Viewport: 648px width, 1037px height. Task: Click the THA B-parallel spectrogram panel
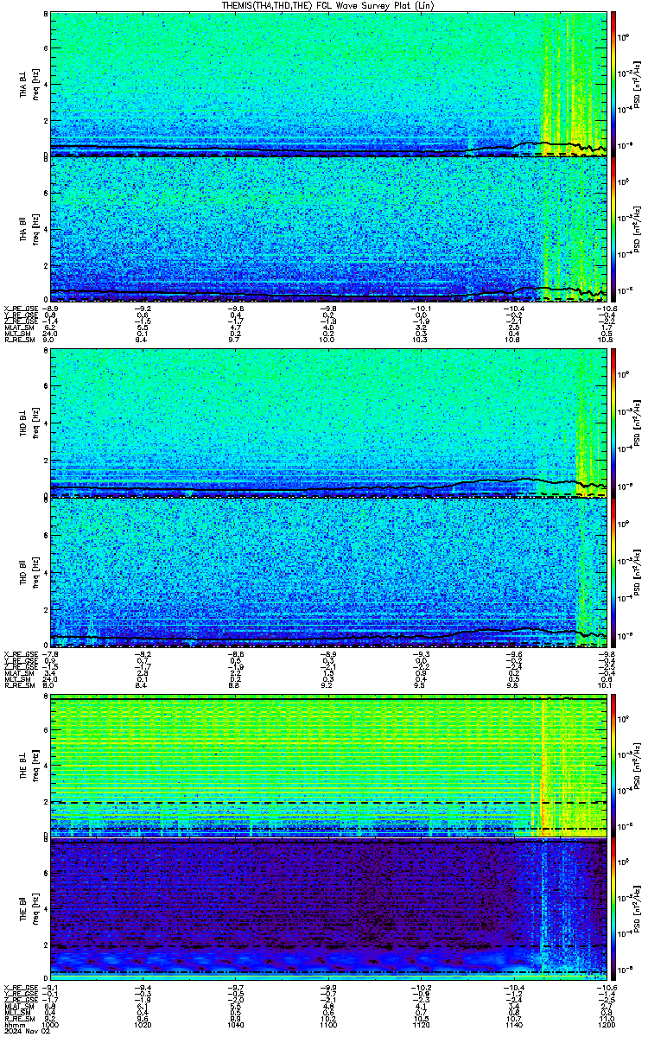point(329,229)
